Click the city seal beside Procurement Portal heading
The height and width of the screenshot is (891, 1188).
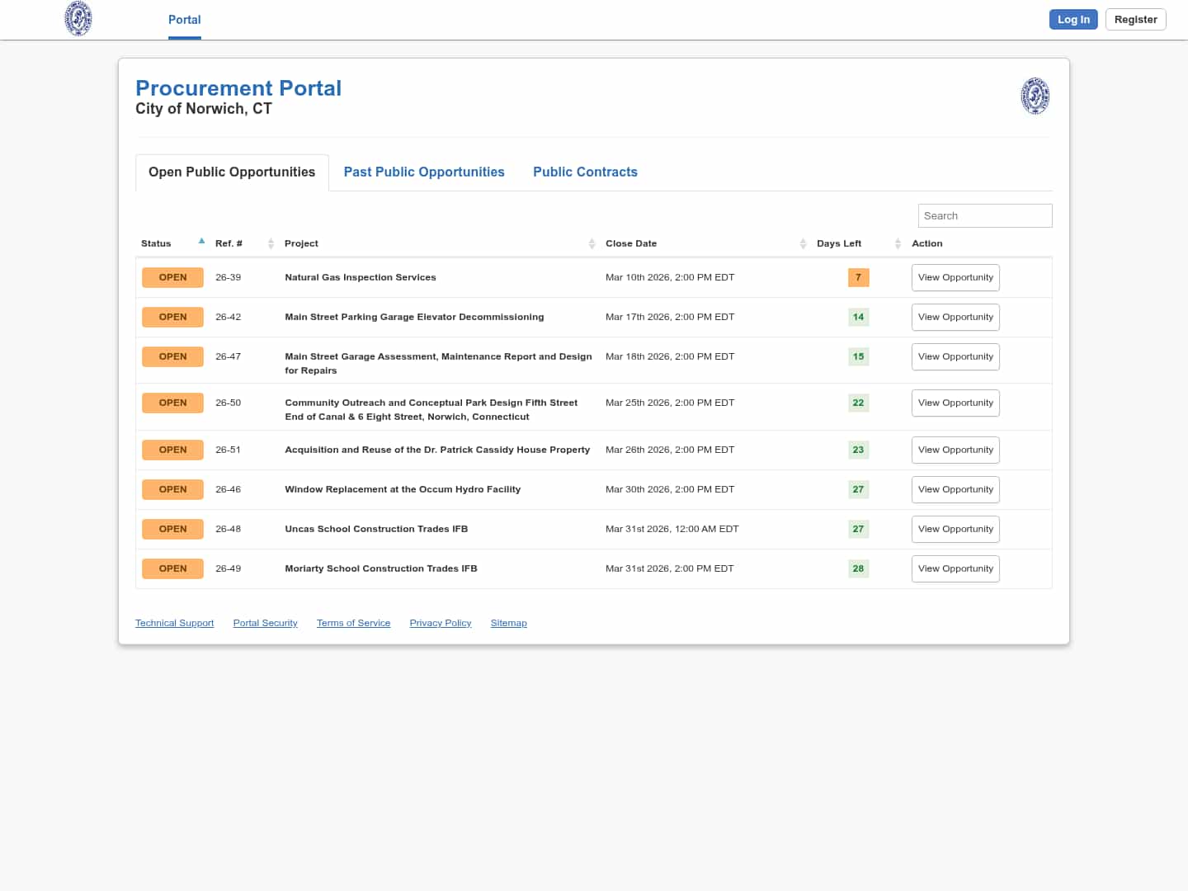(1035, 96)
